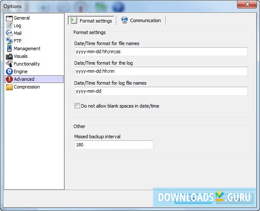The width and height of the screenshot is (260, 211).
Task: Click the Visuals camera icon
Action: [9, 56]
